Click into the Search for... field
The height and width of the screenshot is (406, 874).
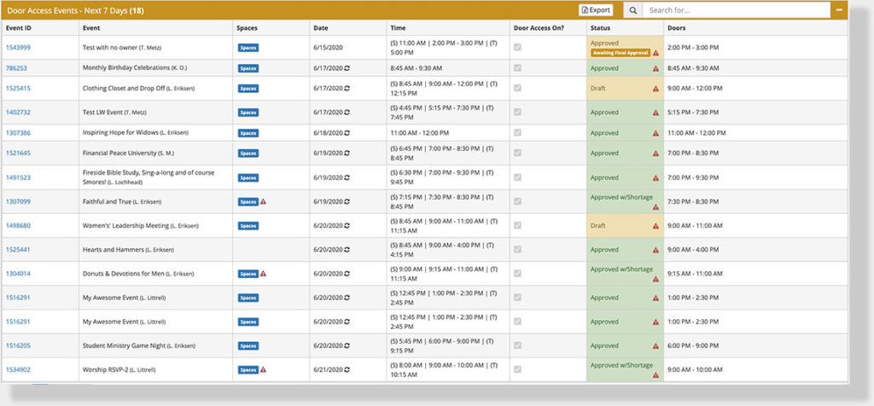coord(736,10)
